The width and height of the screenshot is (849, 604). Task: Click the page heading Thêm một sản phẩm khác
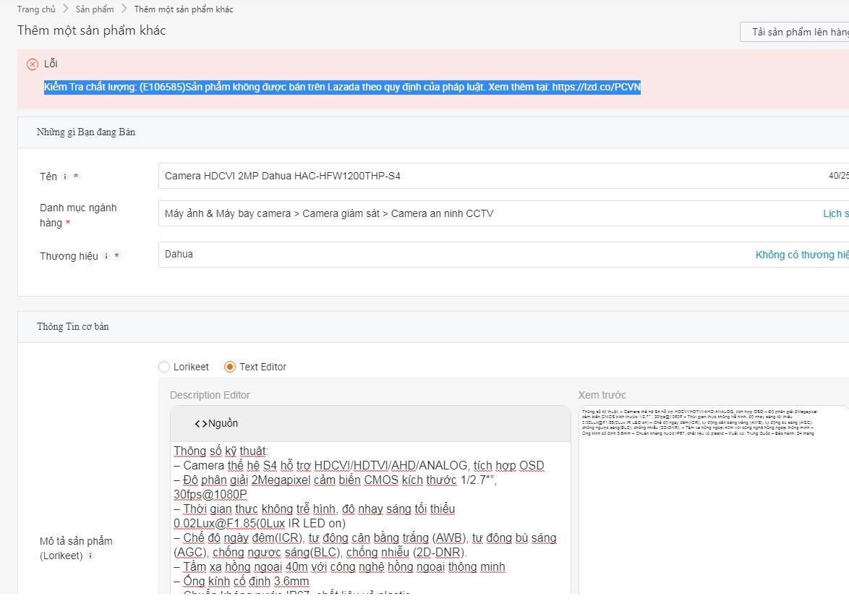(x=92, y=30)
